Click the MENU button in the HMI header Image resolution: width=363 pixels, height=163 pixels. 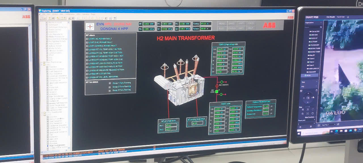click(x=222, y=23)
